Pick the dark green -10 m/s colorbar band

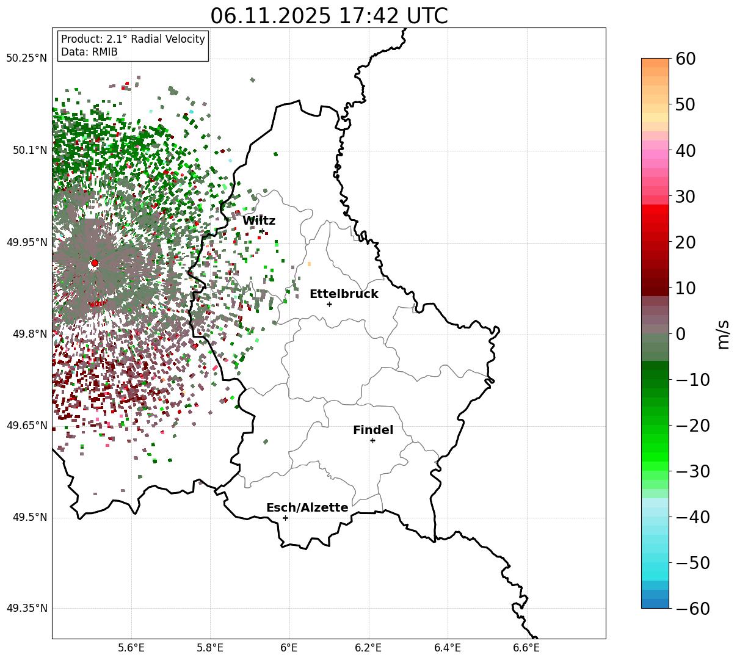point(655,375)
